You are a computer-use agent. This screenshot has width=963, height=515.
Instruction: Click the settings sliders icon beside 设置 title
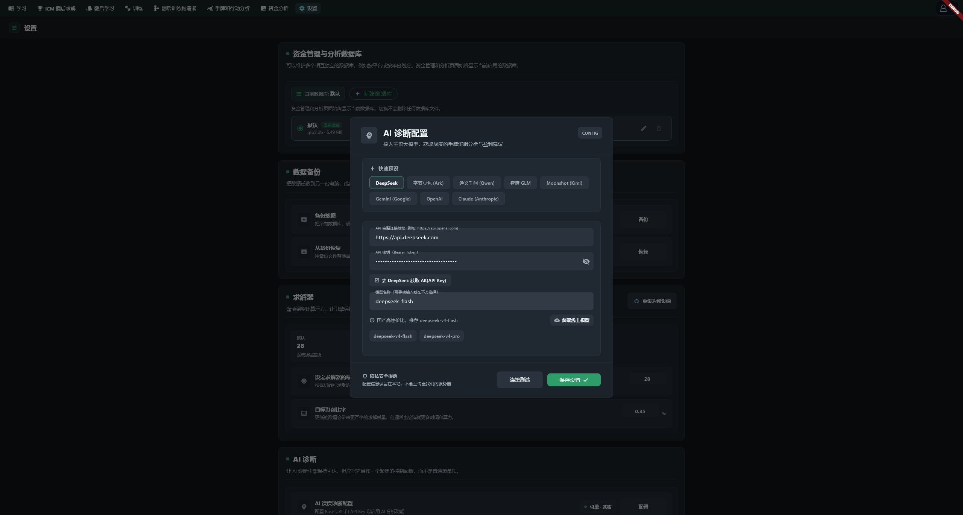pos(14,28)
